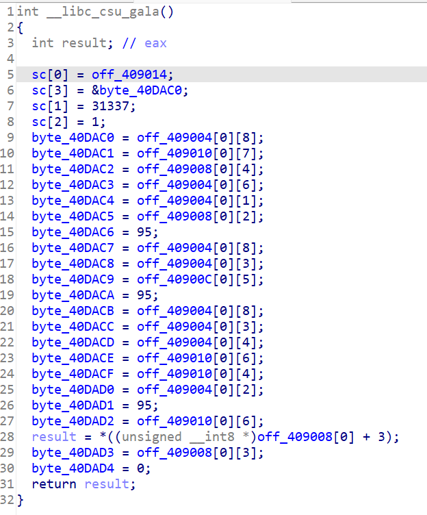
Task: Place cursor at closing brace on line 32
Action: click(x=20, y=499)
